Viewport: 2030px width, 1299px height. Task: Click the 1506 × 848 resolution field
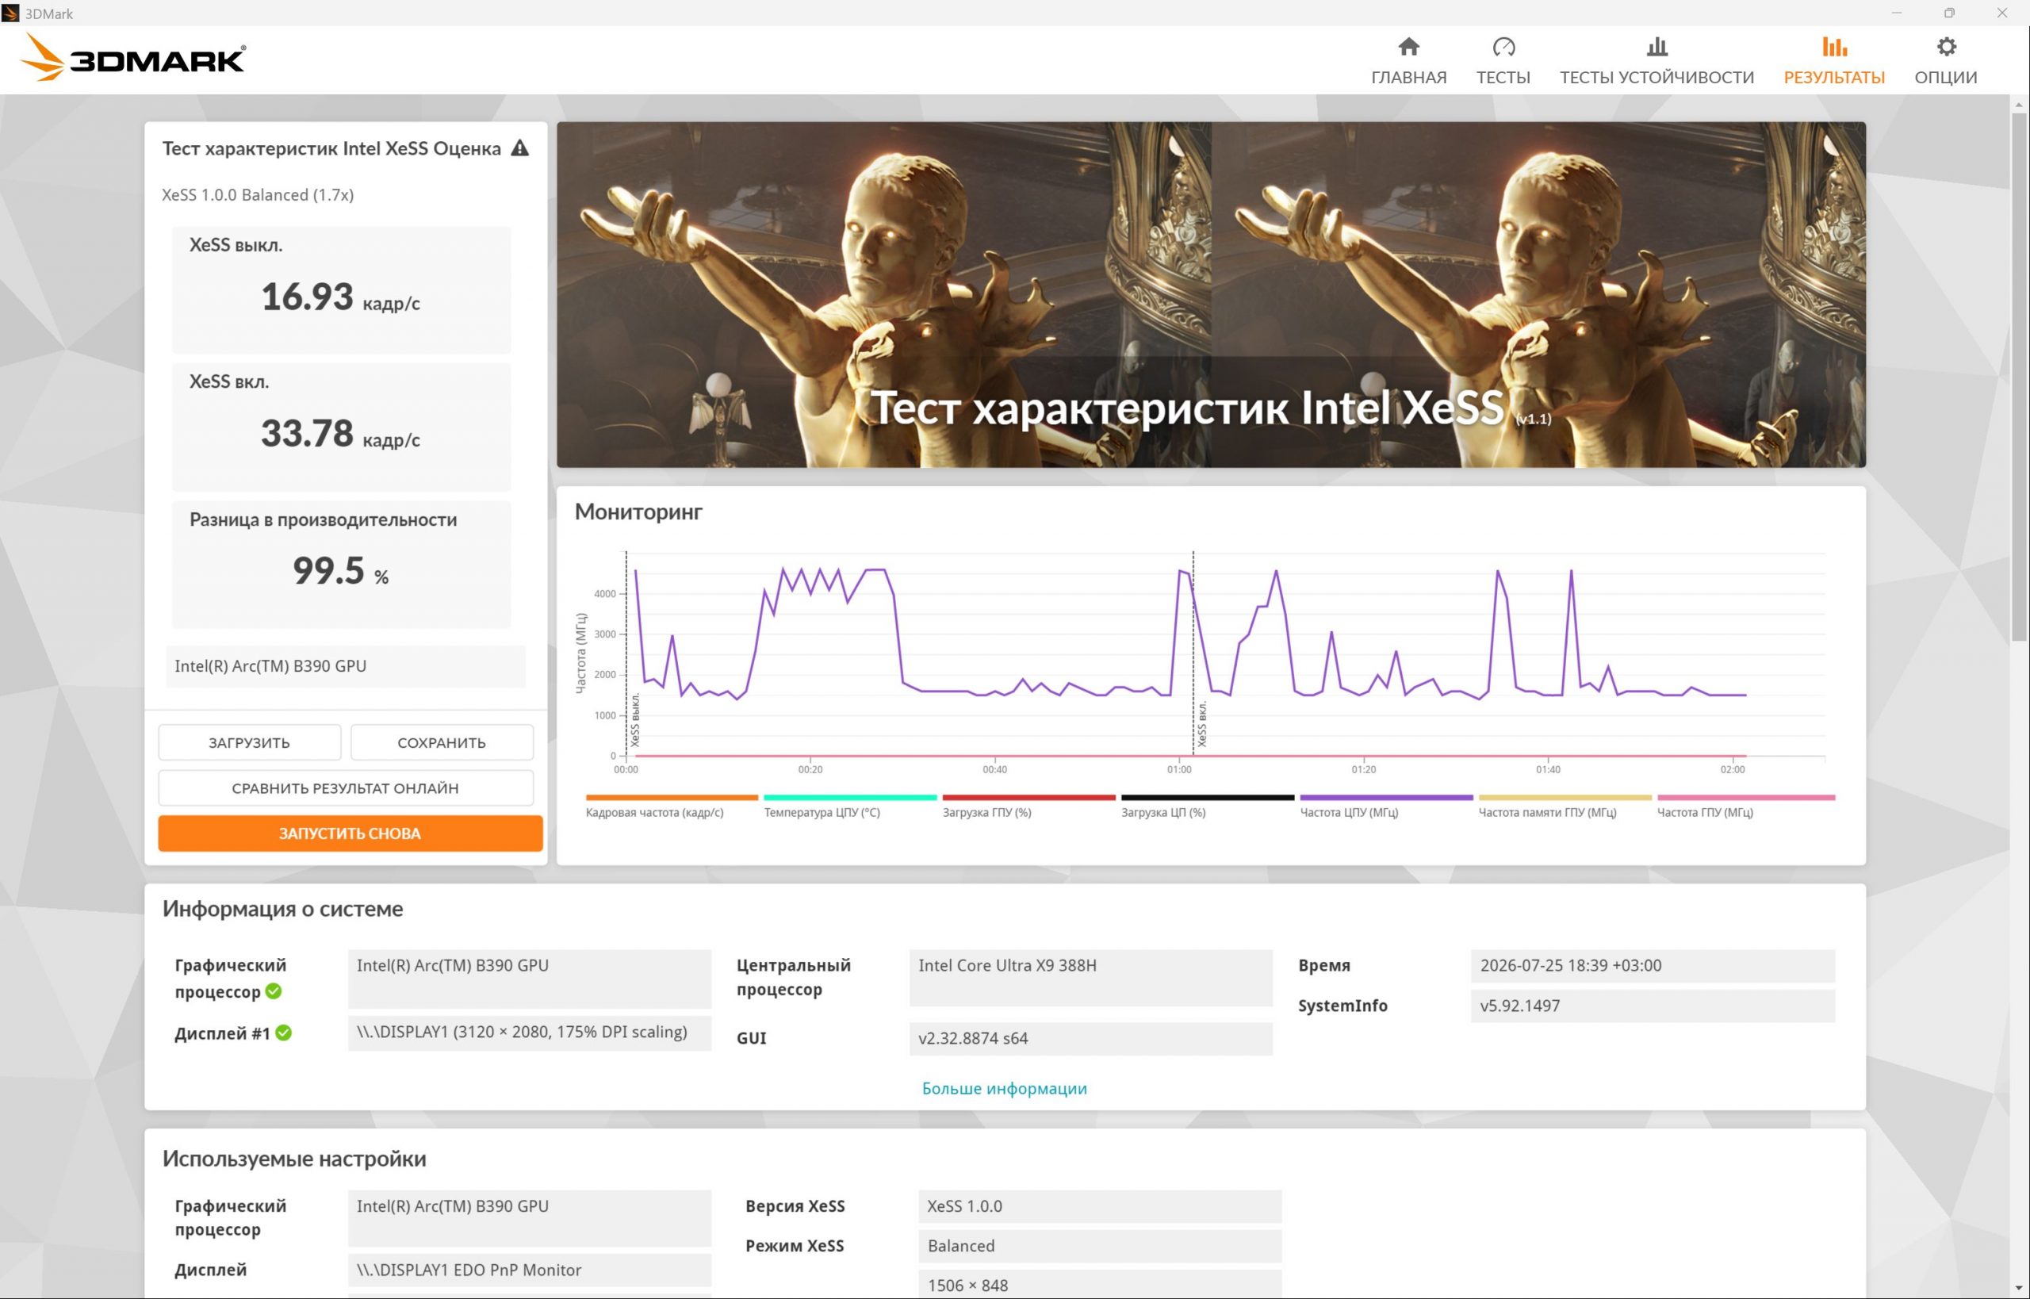point(1100,1284)
